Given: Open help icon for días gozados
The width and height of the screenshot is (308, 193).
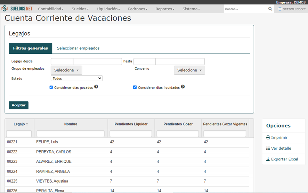Looking at the screenshot, I should 96,87.
